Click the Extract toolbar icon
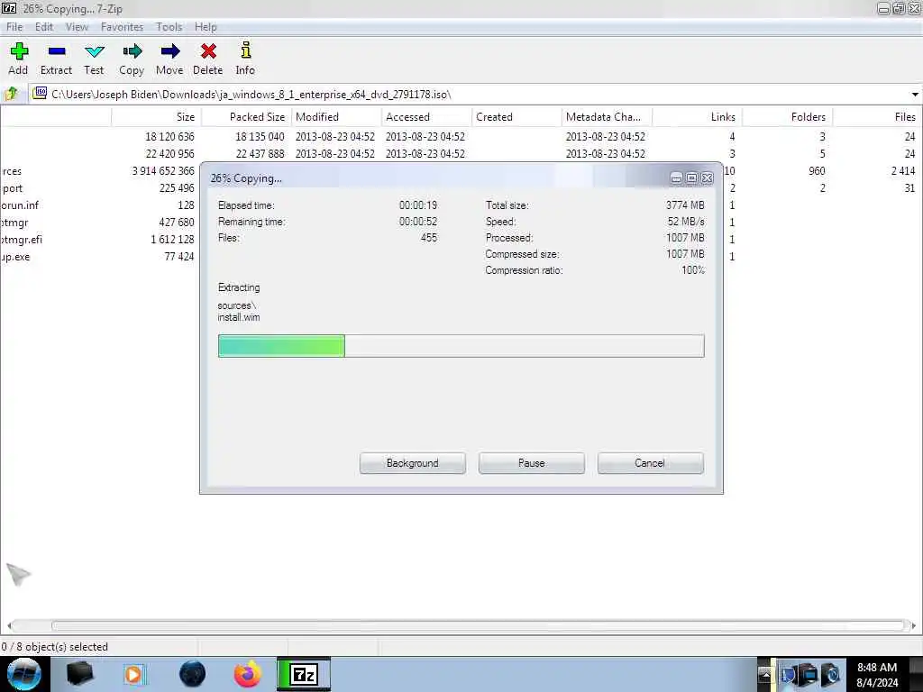The image size is (923, 692). click(x=56, y=59)
